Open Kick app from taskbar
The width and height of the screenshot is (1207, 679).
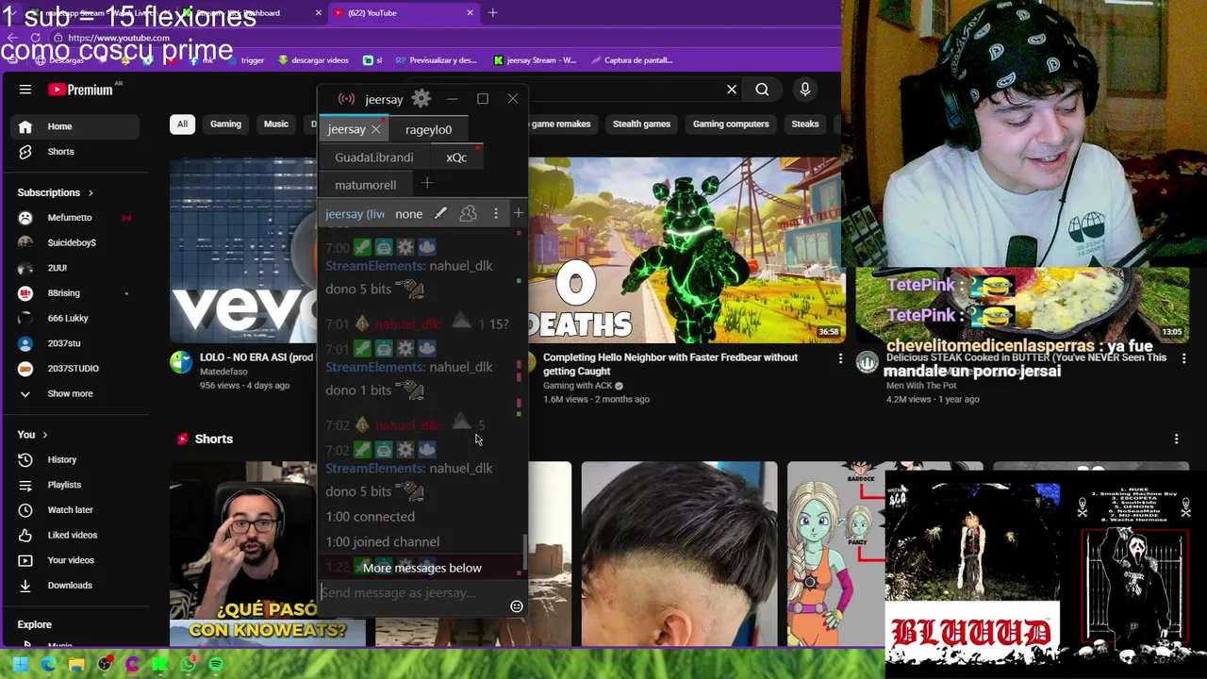160,665
